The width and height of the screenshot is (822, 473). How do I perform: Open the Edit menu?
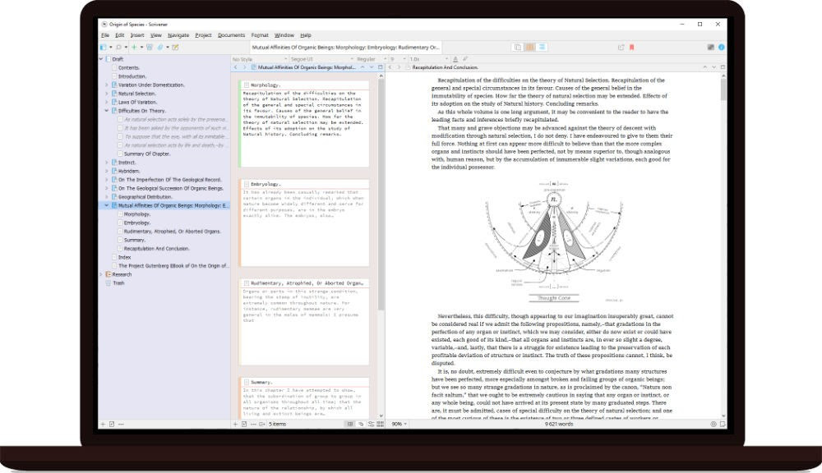(120, 35)
